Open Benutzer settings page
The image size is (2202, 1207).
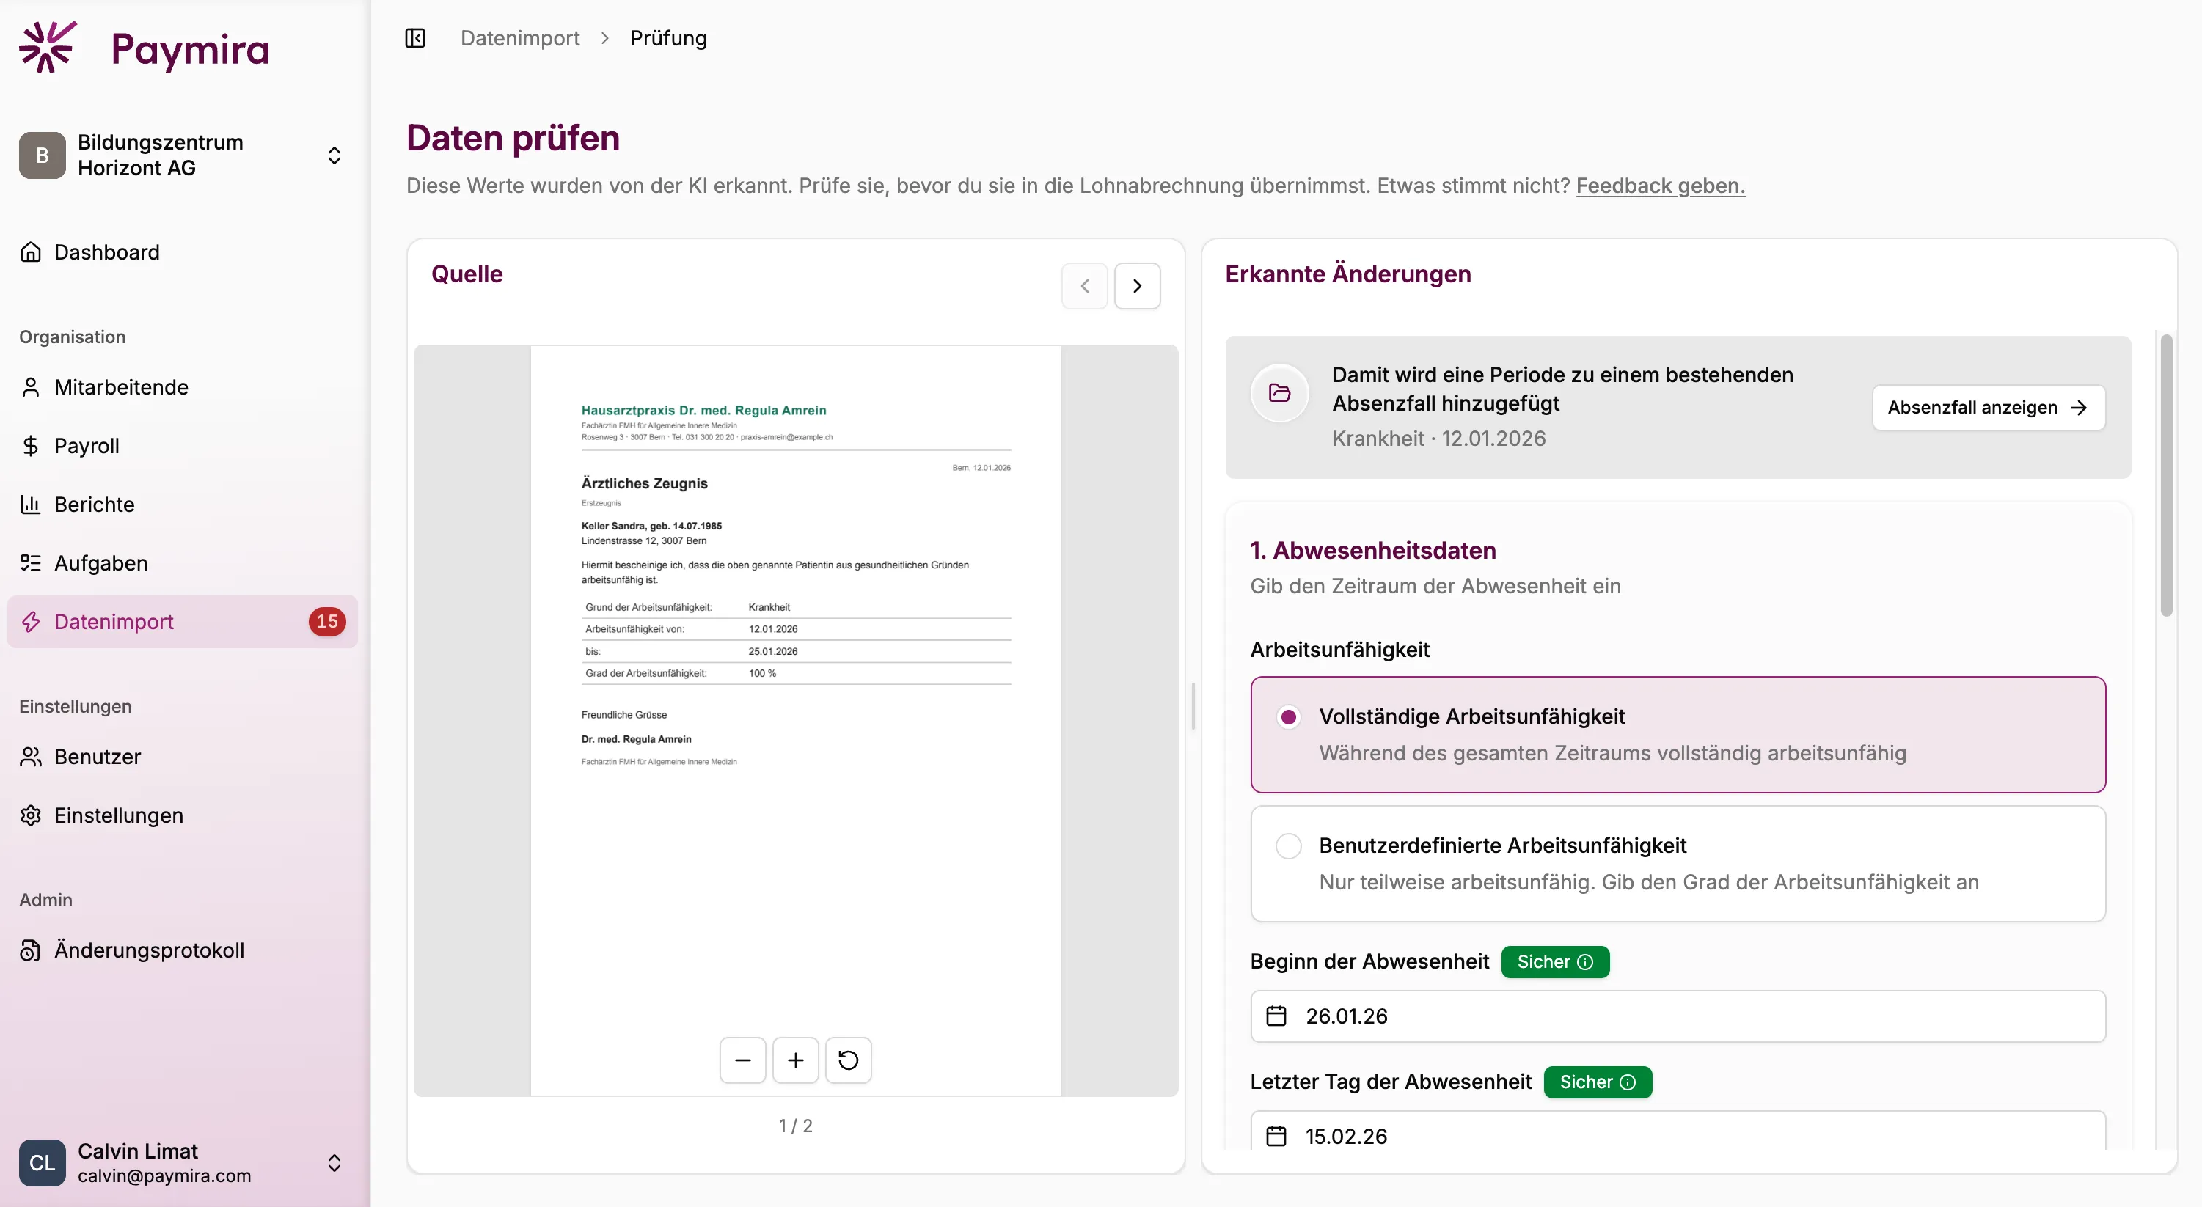(182, 757)
